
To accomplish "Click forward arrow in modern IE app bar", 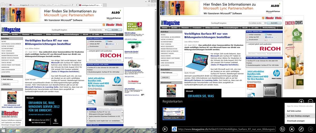I will point(311,129).
